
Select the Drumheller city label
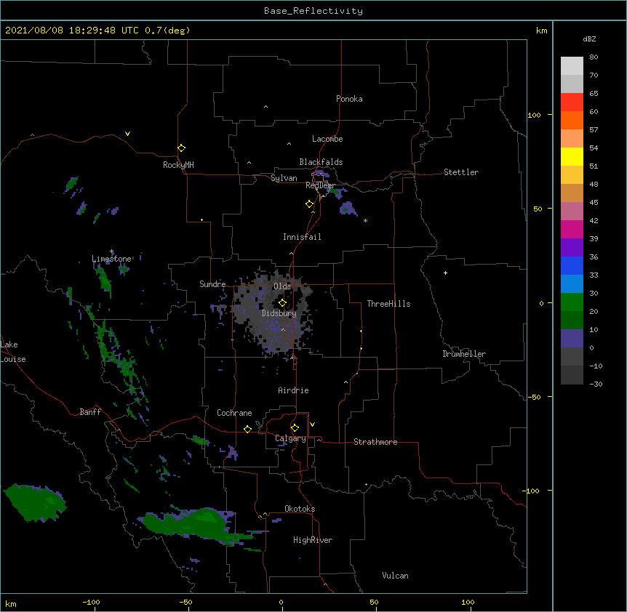pos(464,354)
